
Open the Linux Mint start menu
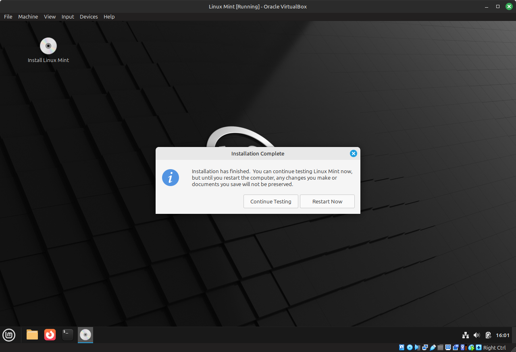coord(9,335)
